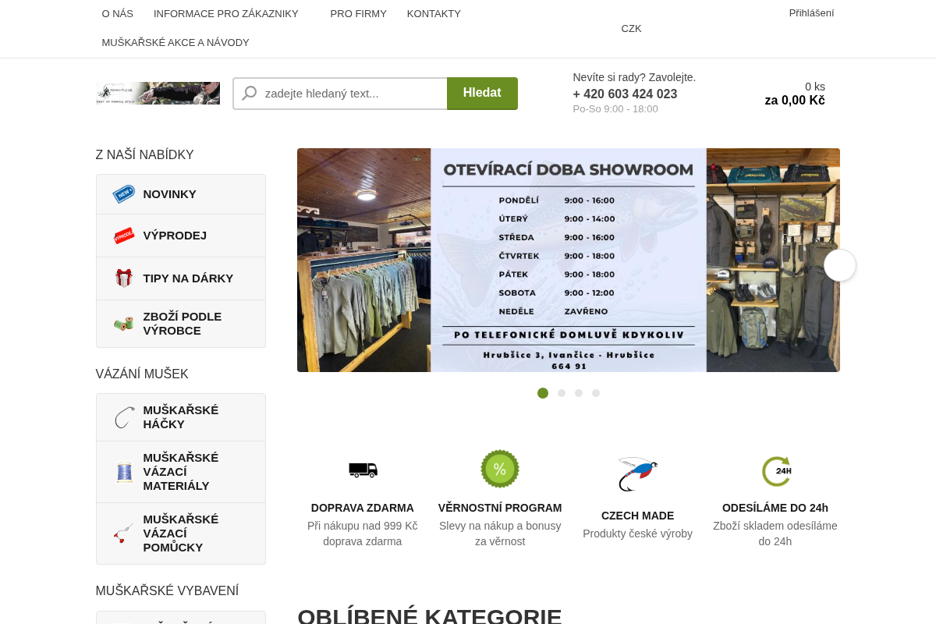
Task: Click the green percent loyalty badge
Action: tap(500, 469)
